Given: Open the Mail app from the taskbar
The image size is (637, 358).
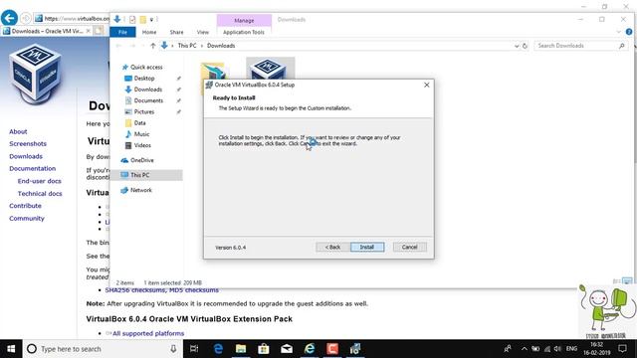Looking at the screenshot, I should pos(287,349).
